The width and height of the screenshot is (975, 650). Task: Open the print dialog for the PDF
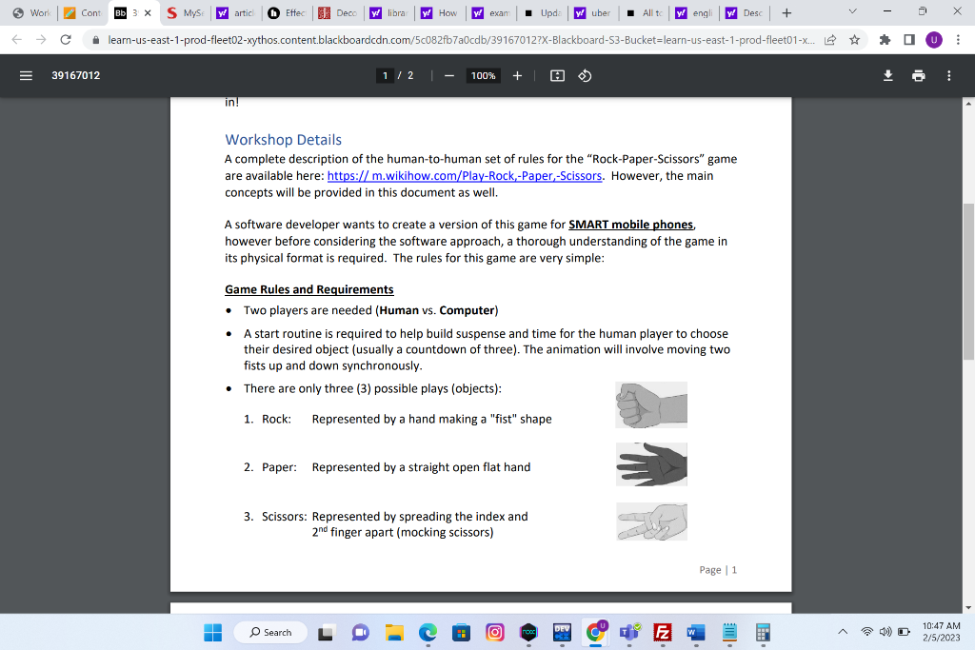click(x=918, y=75)
